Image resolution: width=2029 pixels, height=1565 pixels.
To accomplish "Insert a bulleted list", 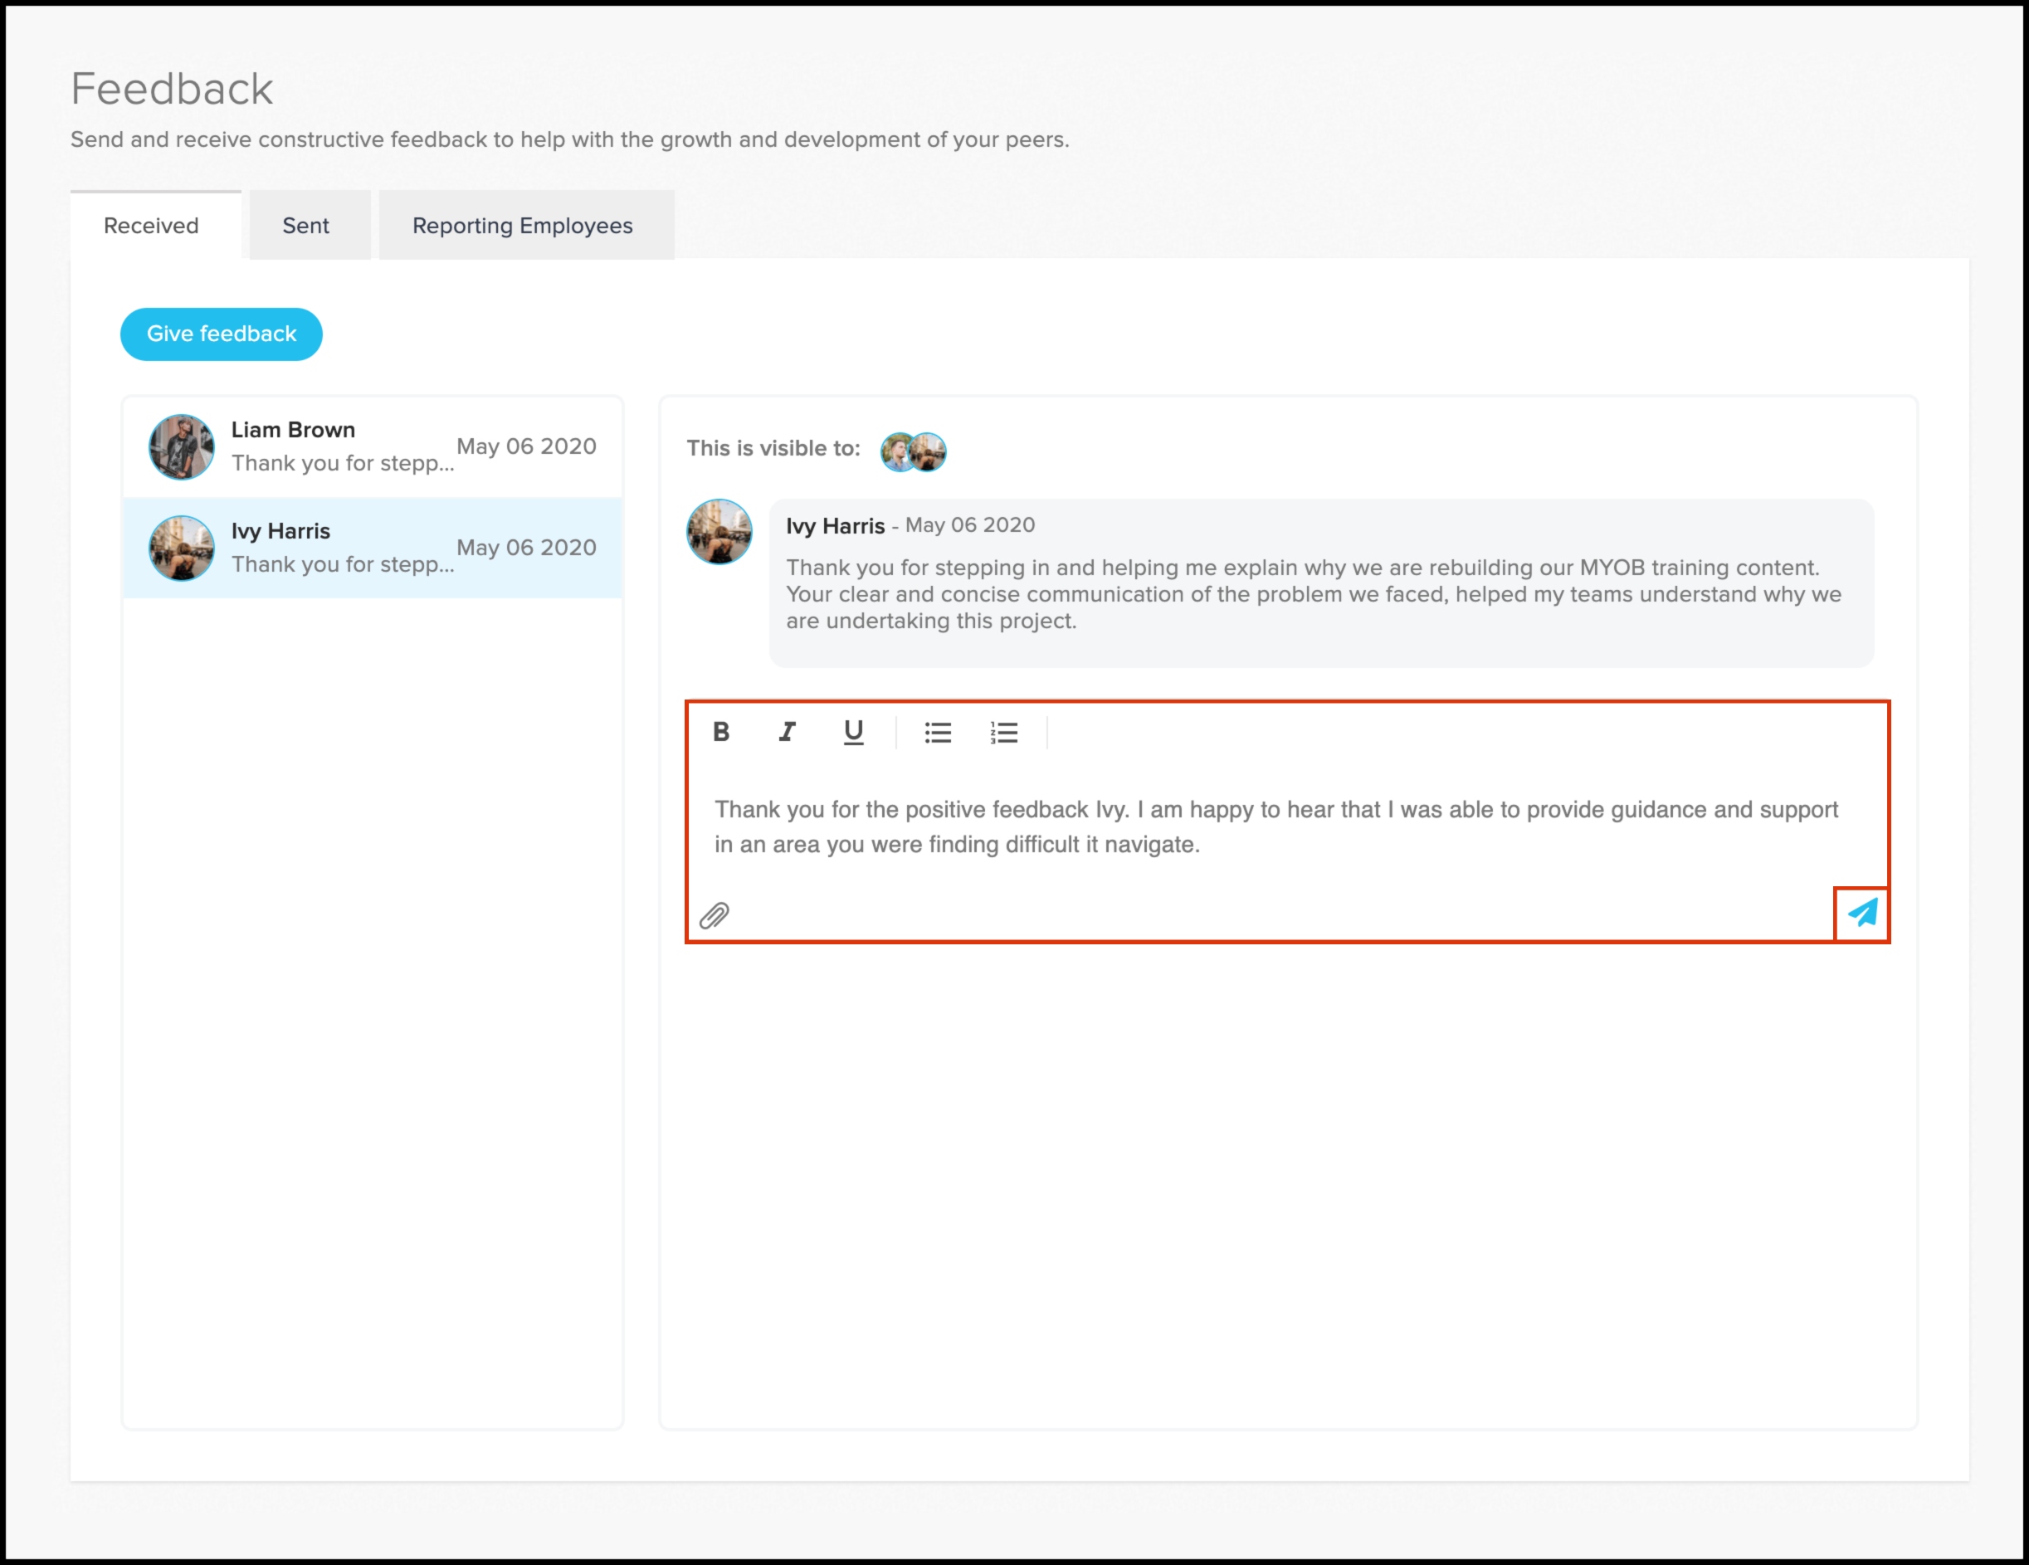I will [x=938, y=733].
